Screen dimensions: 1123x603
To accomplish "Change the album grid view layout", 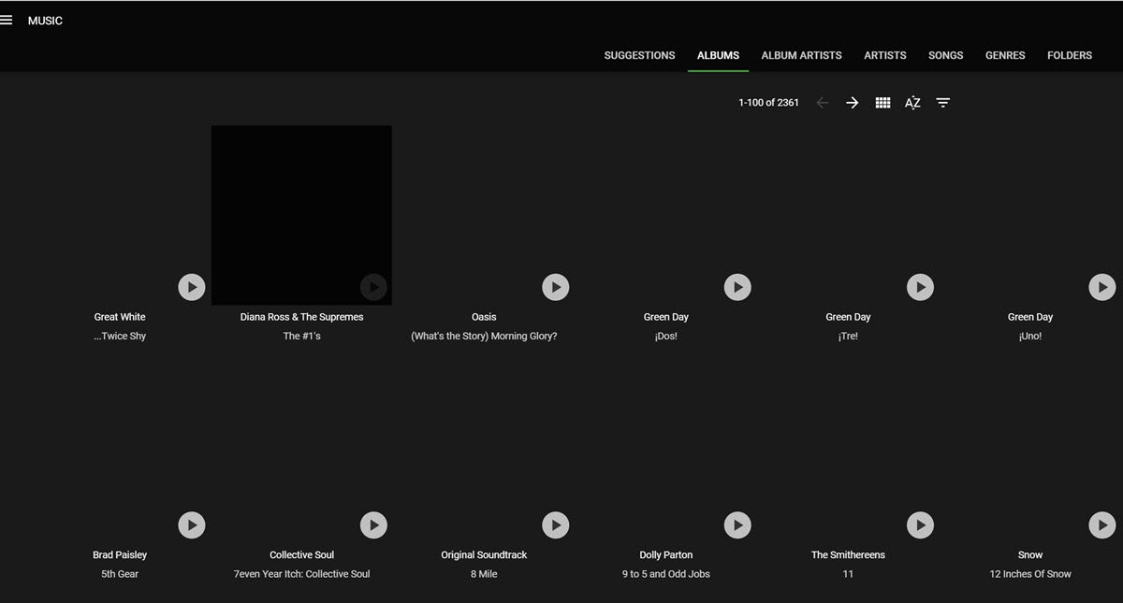I will [x=882, y=103].
